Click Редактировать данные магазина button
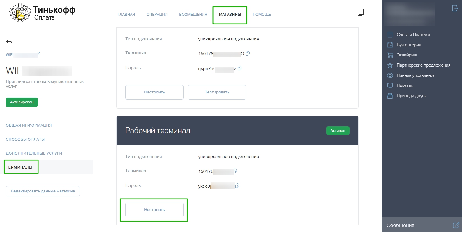Screen dimensions: 462x232 point(43,191)
